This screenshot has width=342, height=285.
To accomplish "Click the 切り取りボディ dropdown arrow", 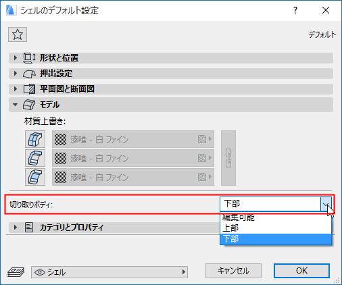I will 326,204.
